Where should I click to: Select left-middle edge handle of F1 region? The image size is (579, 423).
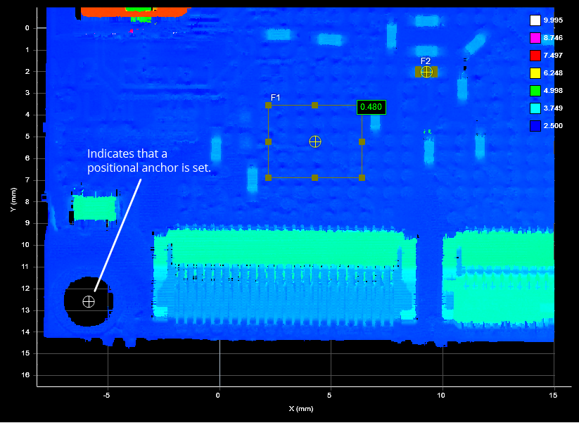(269, 142)
